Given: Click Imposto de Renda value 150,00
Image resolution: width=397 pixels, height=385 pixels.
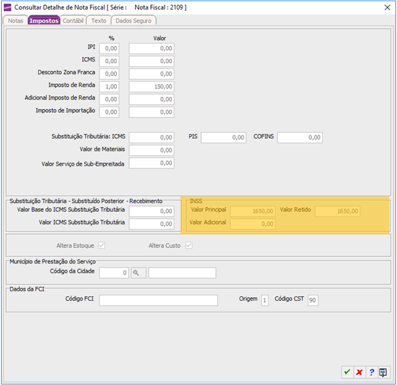Looking at the screenshot, I should 151,87.
